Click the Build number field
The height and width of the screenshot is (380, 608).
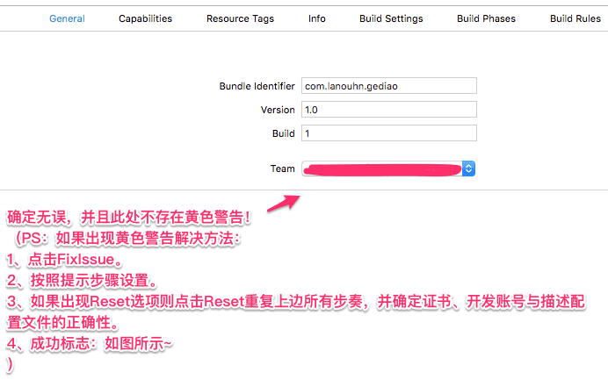388,133
